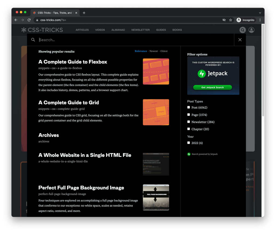Sort results by Newest

pos(154,51)
